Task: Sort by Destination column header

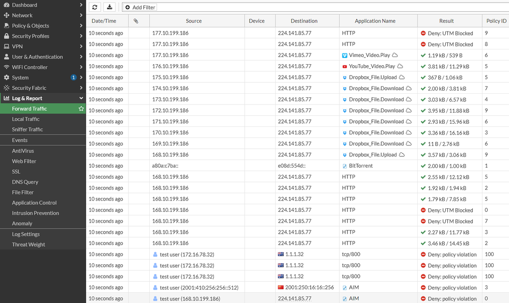Action: (307, 21)
